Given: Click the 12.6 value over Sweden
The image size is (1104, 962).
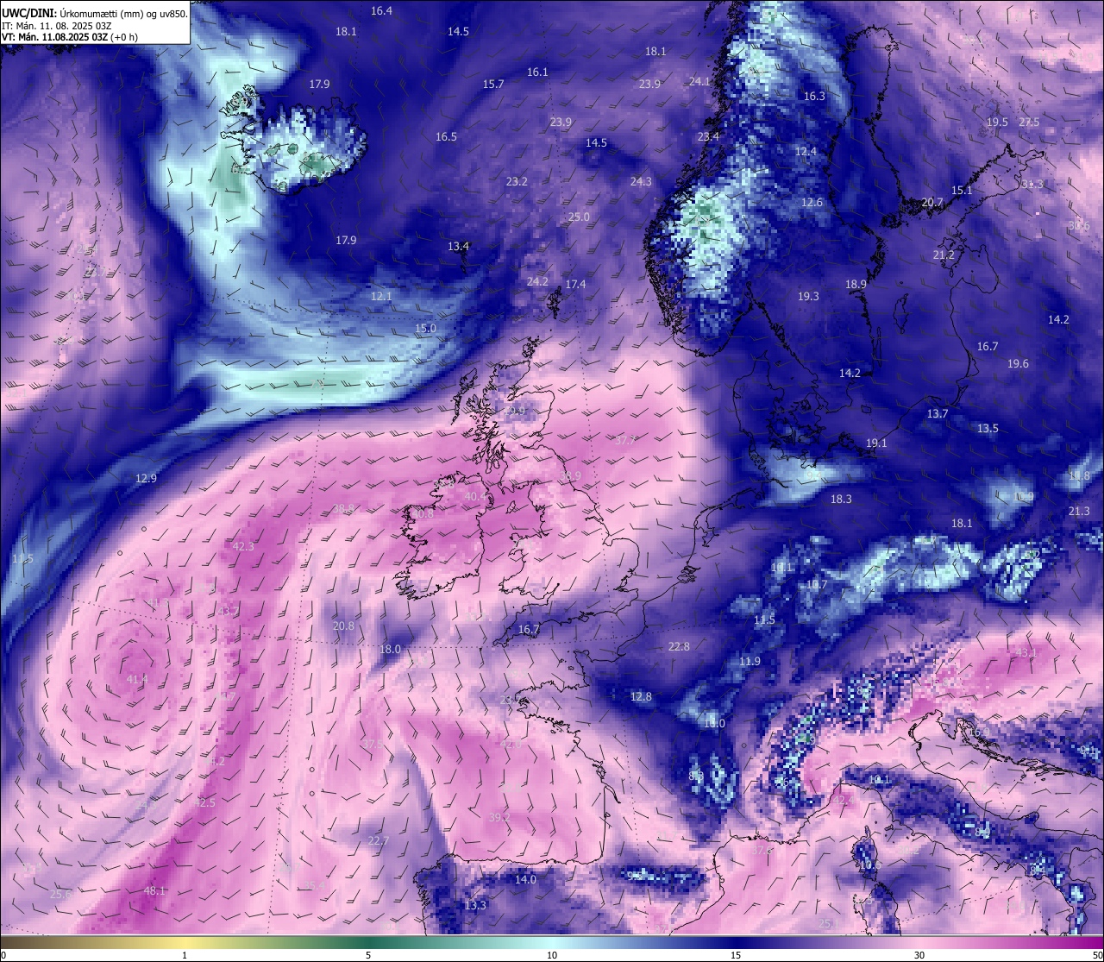Looking at the screenshot, I should [812, 202].
